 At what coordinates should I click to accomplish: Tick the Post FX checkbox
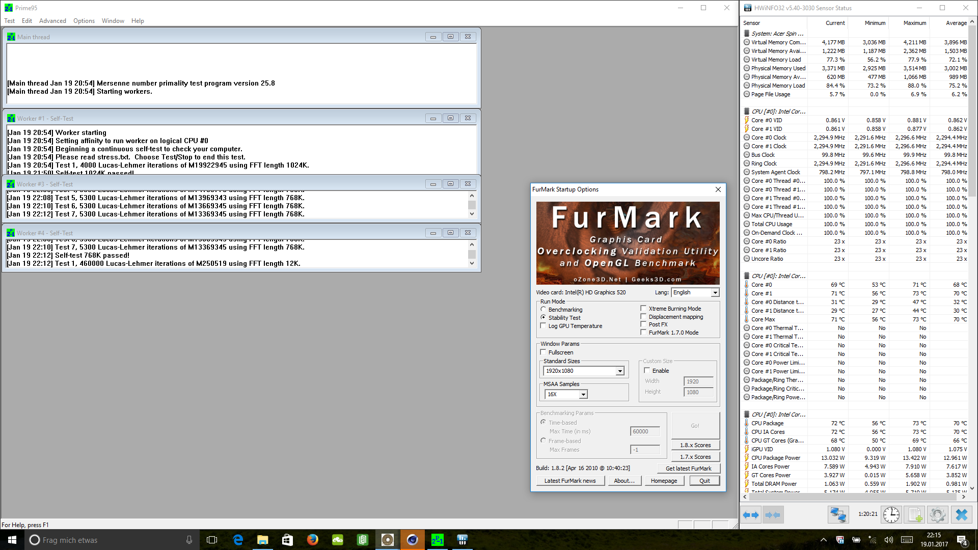click(643, 324)
